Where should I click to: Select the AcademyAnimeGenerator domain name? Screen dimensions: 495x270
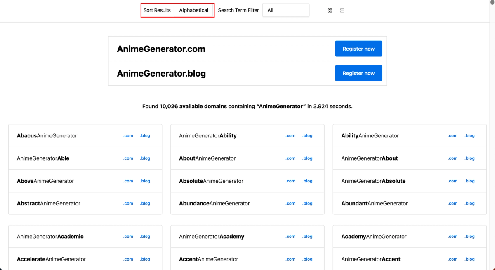tap(374, 237)
